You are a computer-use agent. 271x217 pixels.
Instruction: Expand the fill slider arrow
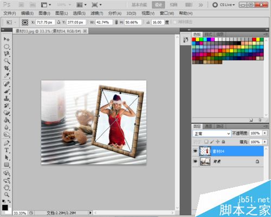pyautogui.click(x=265, y=142)
